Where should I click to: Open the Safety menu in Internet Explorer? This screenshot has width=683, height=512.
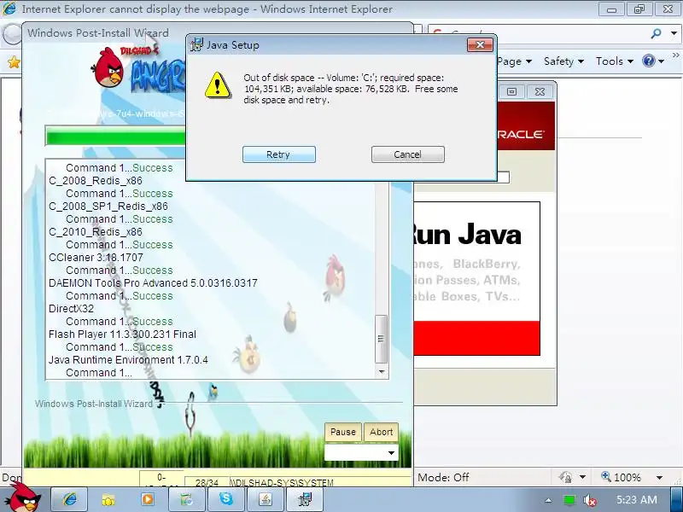[563, 61]
